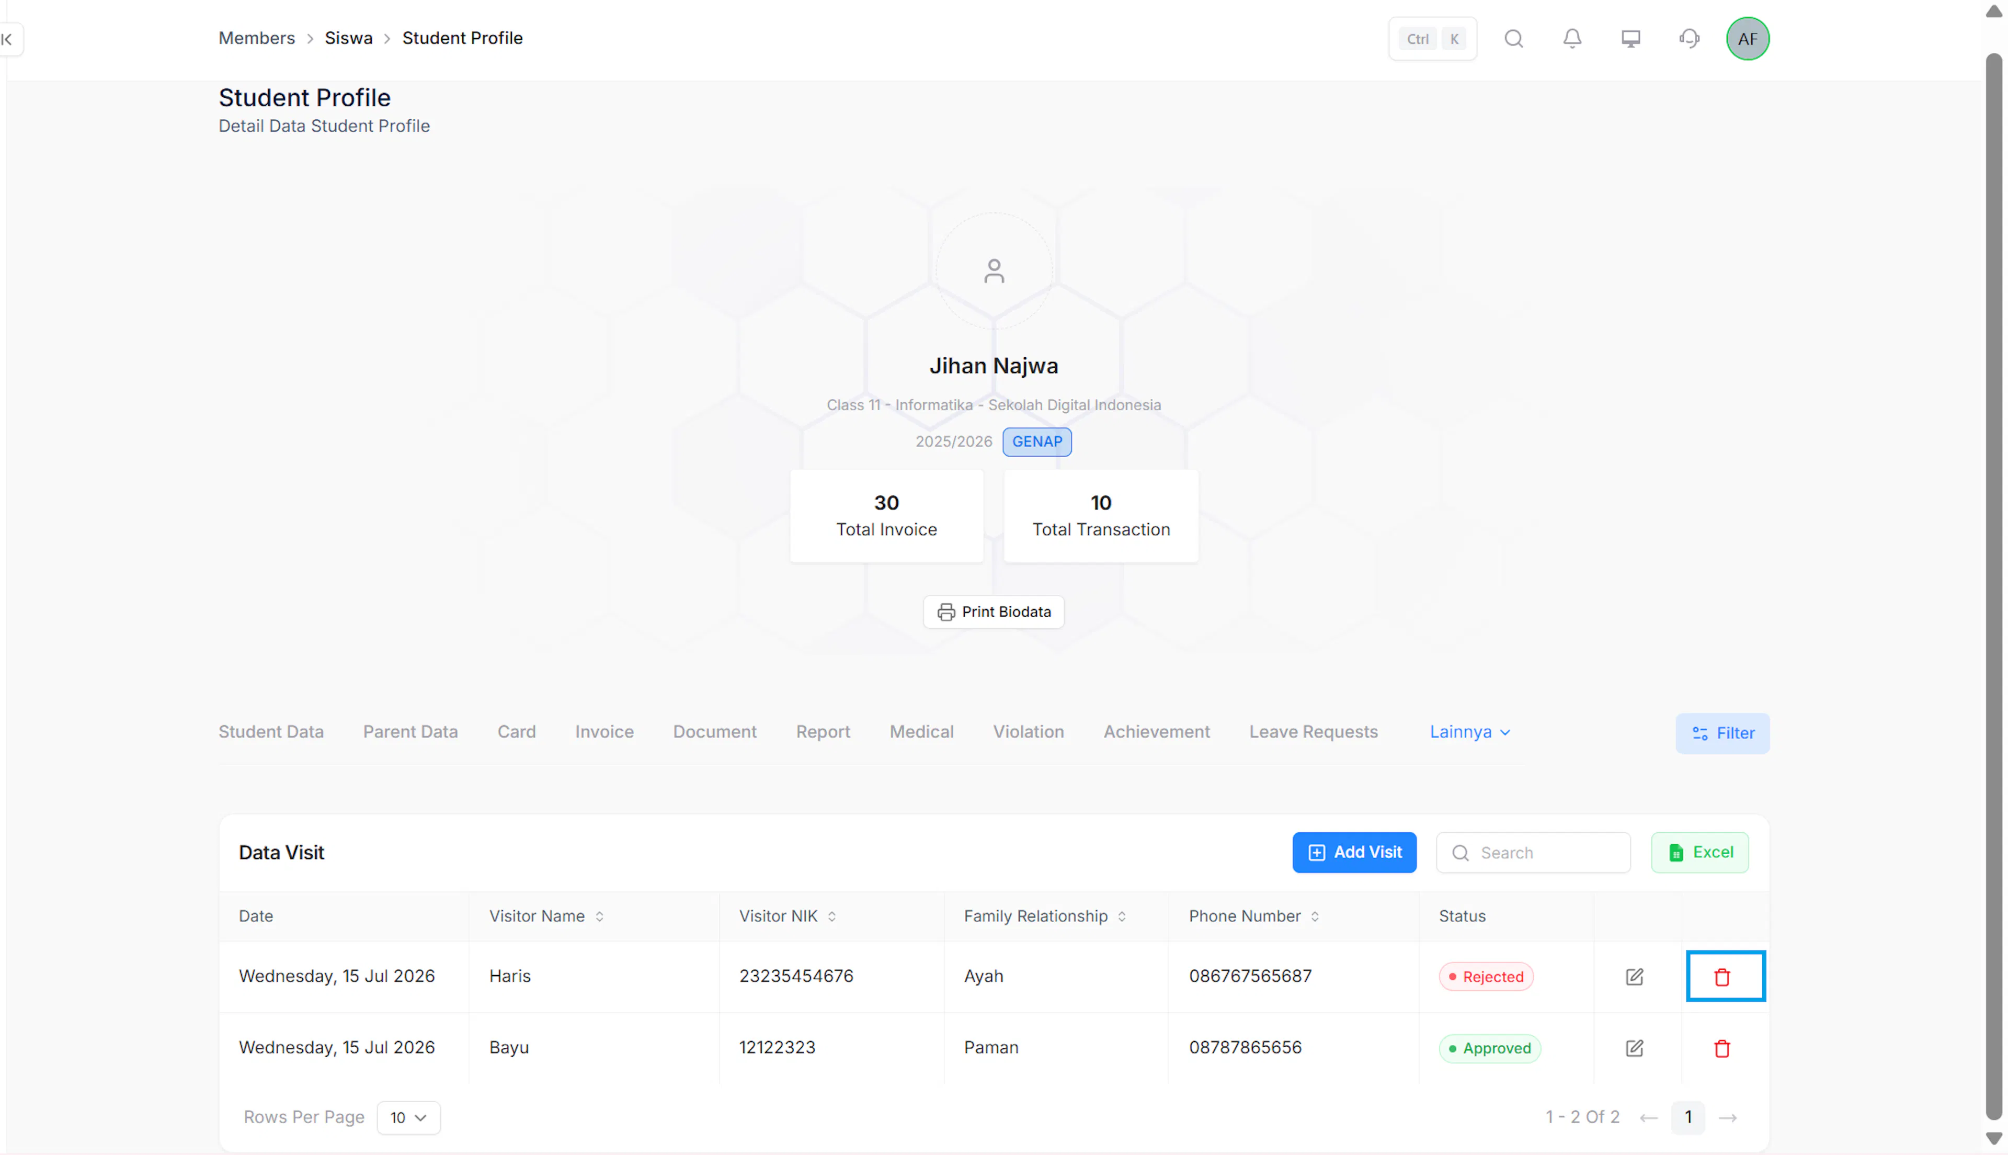Click the Data Visit table title

pyautogui.click(x=281, y=852)
